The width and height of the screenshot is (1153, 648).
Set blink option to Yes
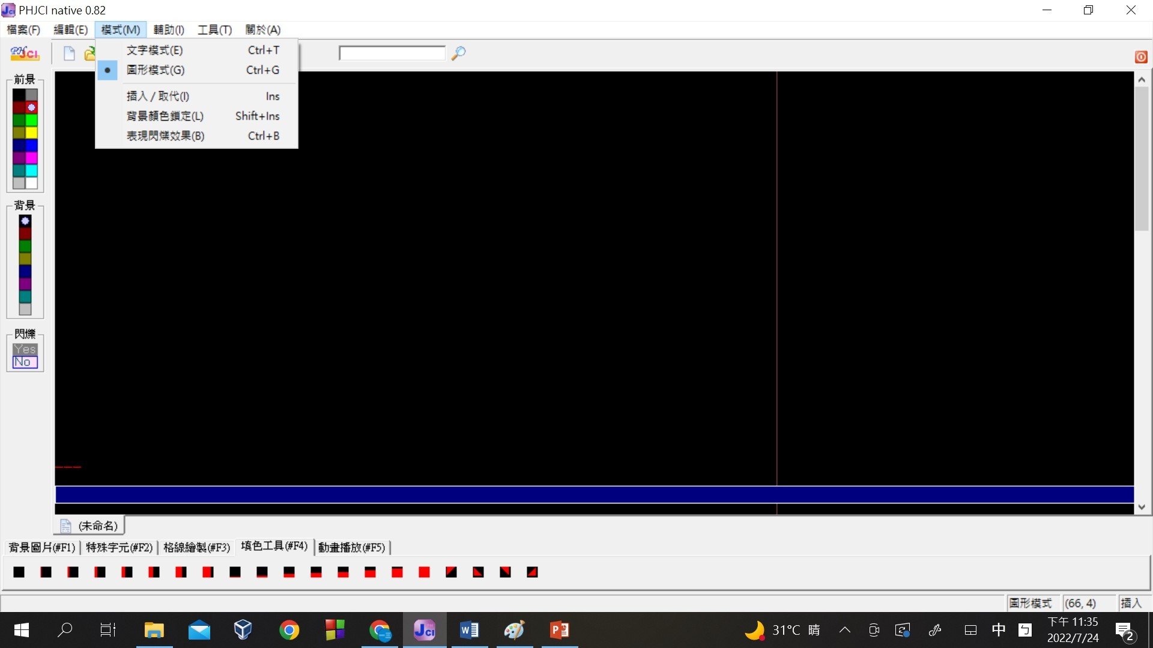25,349
